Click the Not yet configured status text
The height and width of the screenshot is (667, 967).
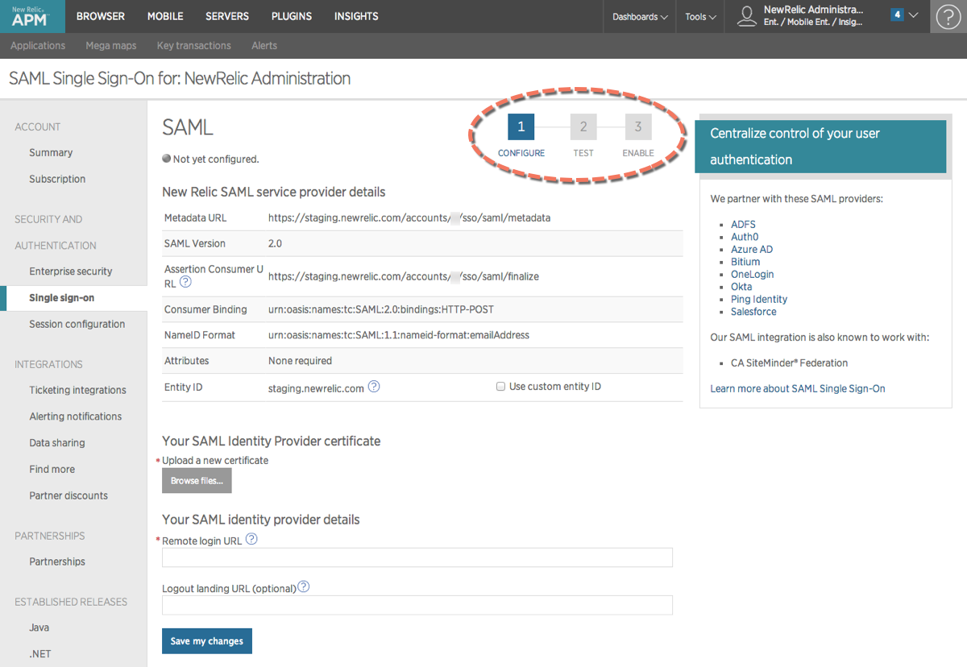[216, 159]
